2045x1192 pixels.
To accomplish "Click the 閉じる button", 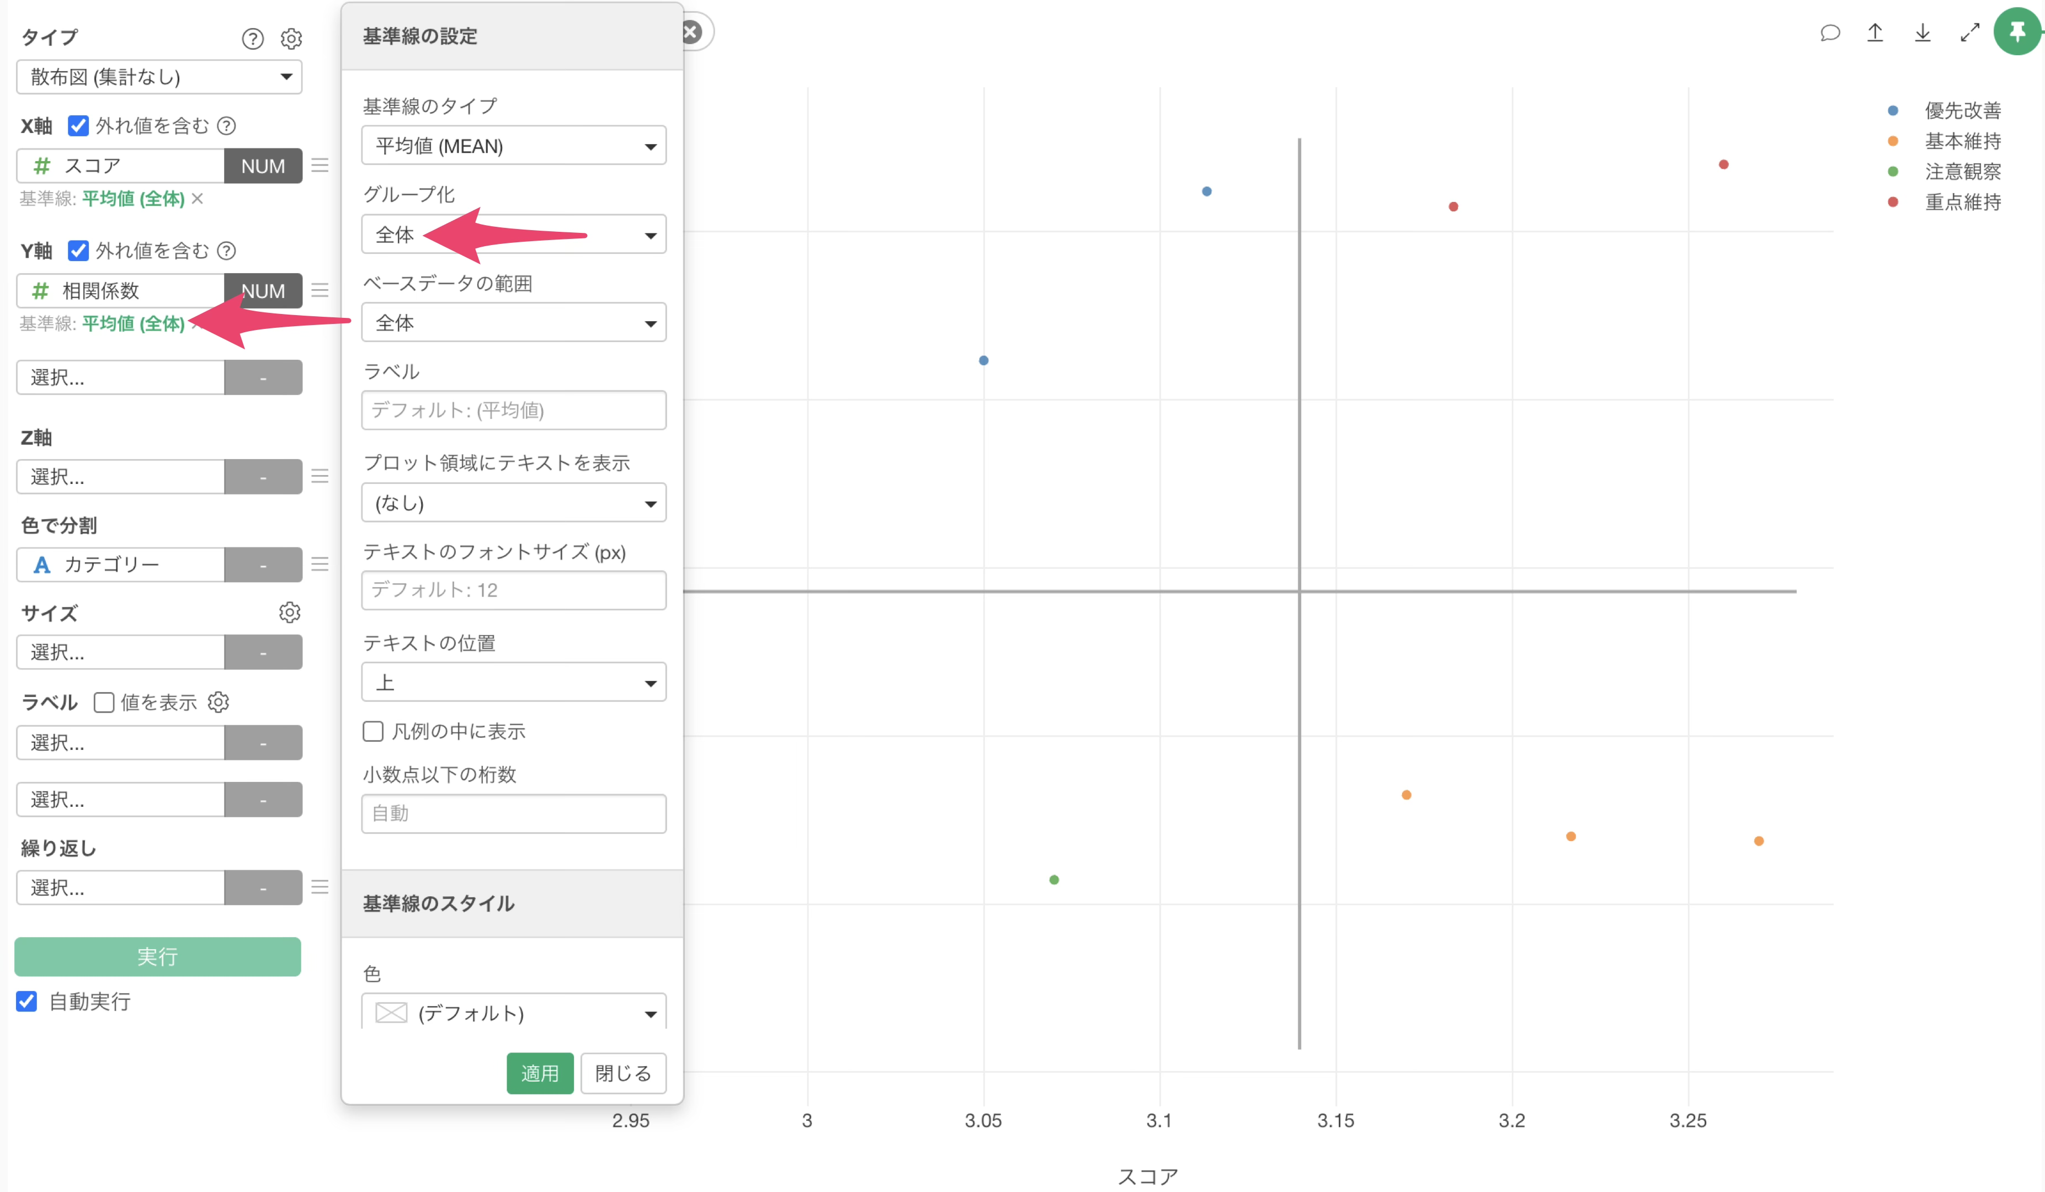I will 622,1073.
